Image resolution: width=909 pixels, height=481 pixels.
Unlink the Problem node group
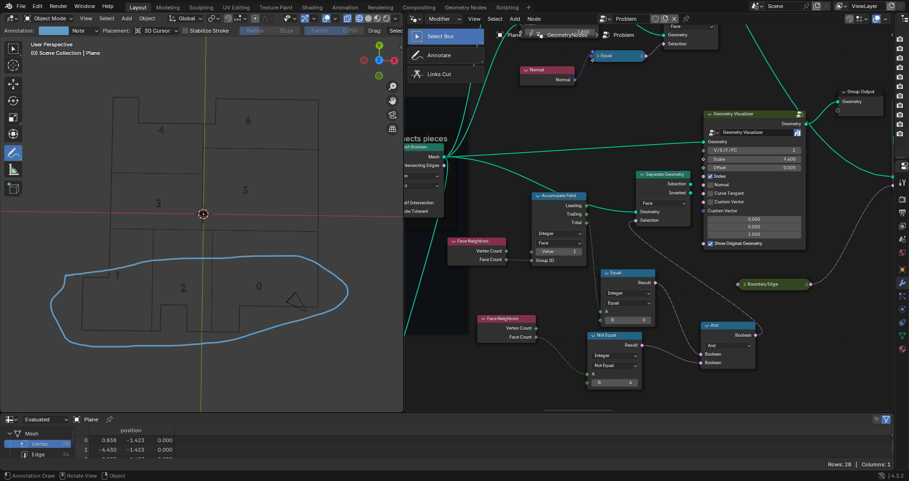pos(674,19)
